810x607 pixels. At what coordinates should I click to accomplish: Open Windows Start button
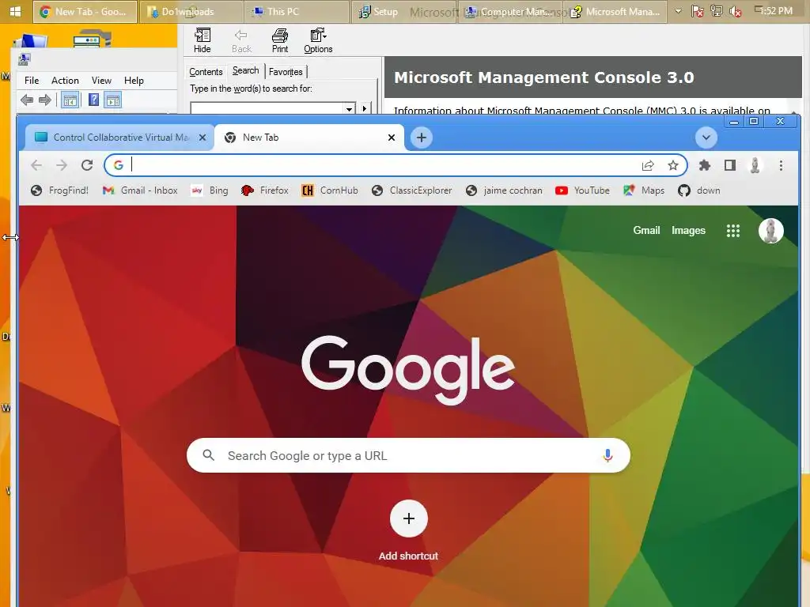tap(15, 11)
